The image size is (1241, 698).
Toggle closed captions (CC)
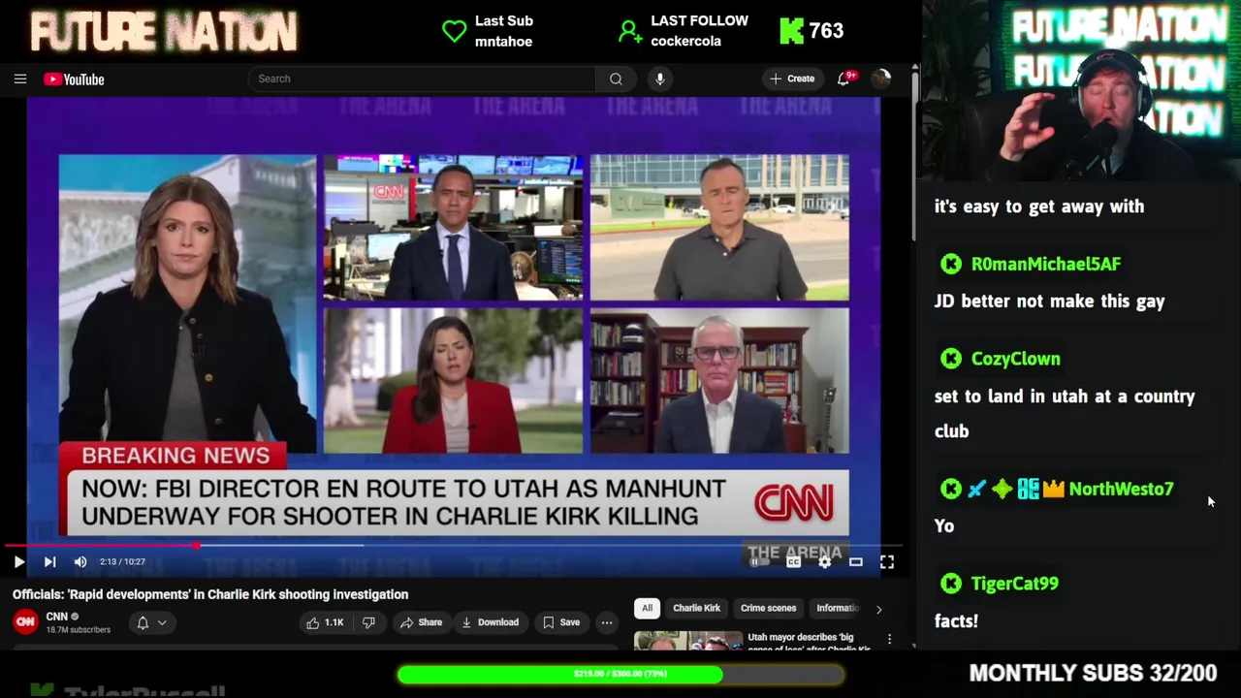pyautogui.click(x=793, y=561)
